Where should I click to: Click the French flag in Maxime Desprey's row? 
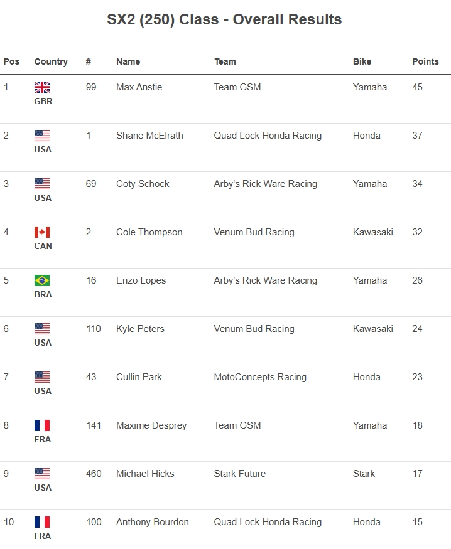42,425
